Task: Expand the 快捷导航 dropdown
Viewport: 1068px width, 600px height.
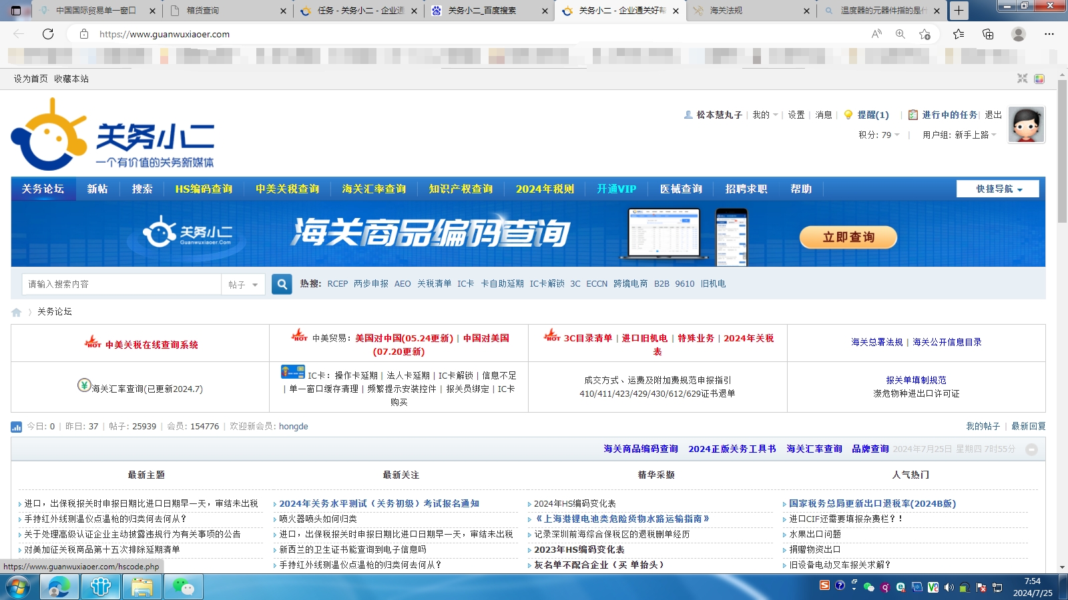Action: [998, 189]
